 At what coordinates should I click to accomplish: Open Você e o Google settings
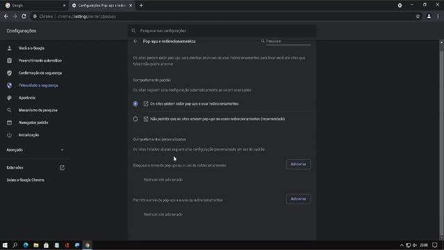pyautogui.click(x=31, y=48)
